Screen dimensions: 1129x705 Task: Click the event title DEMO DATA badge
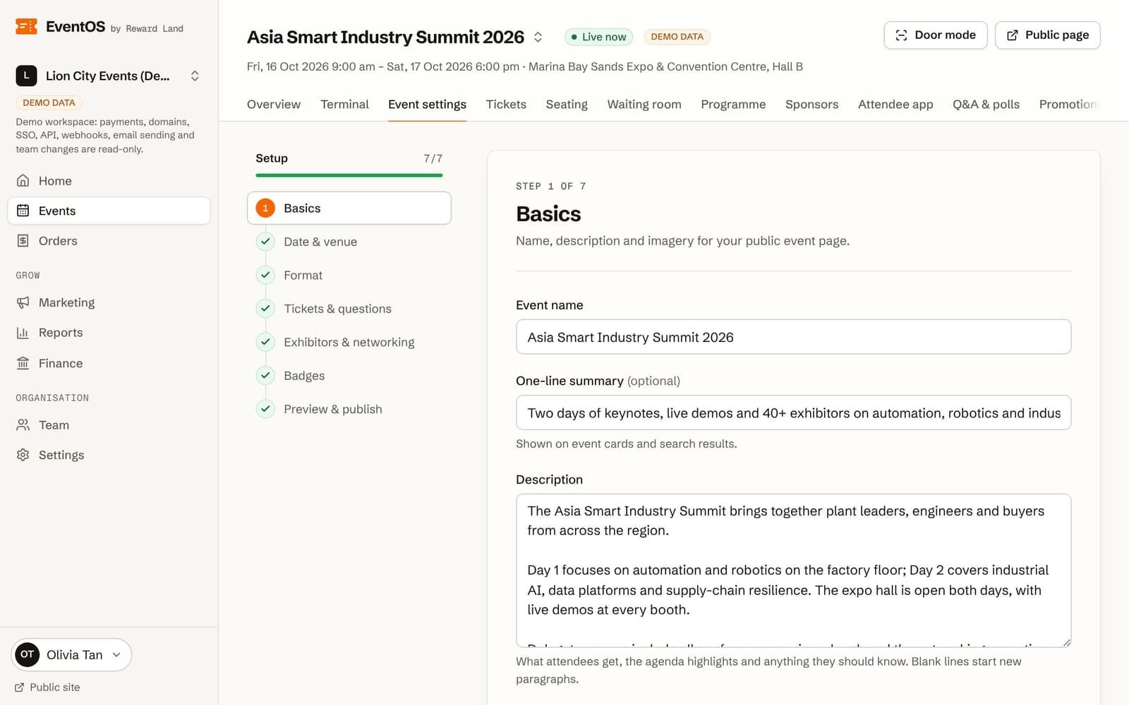(677, 37)
